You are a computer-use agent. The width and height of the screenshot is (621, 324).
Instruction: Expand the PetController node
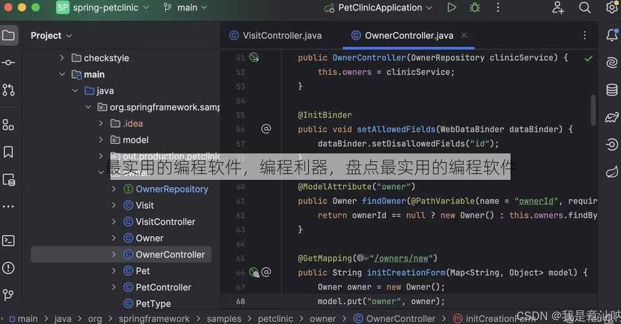pyautogui.click(x=114, y=287)
